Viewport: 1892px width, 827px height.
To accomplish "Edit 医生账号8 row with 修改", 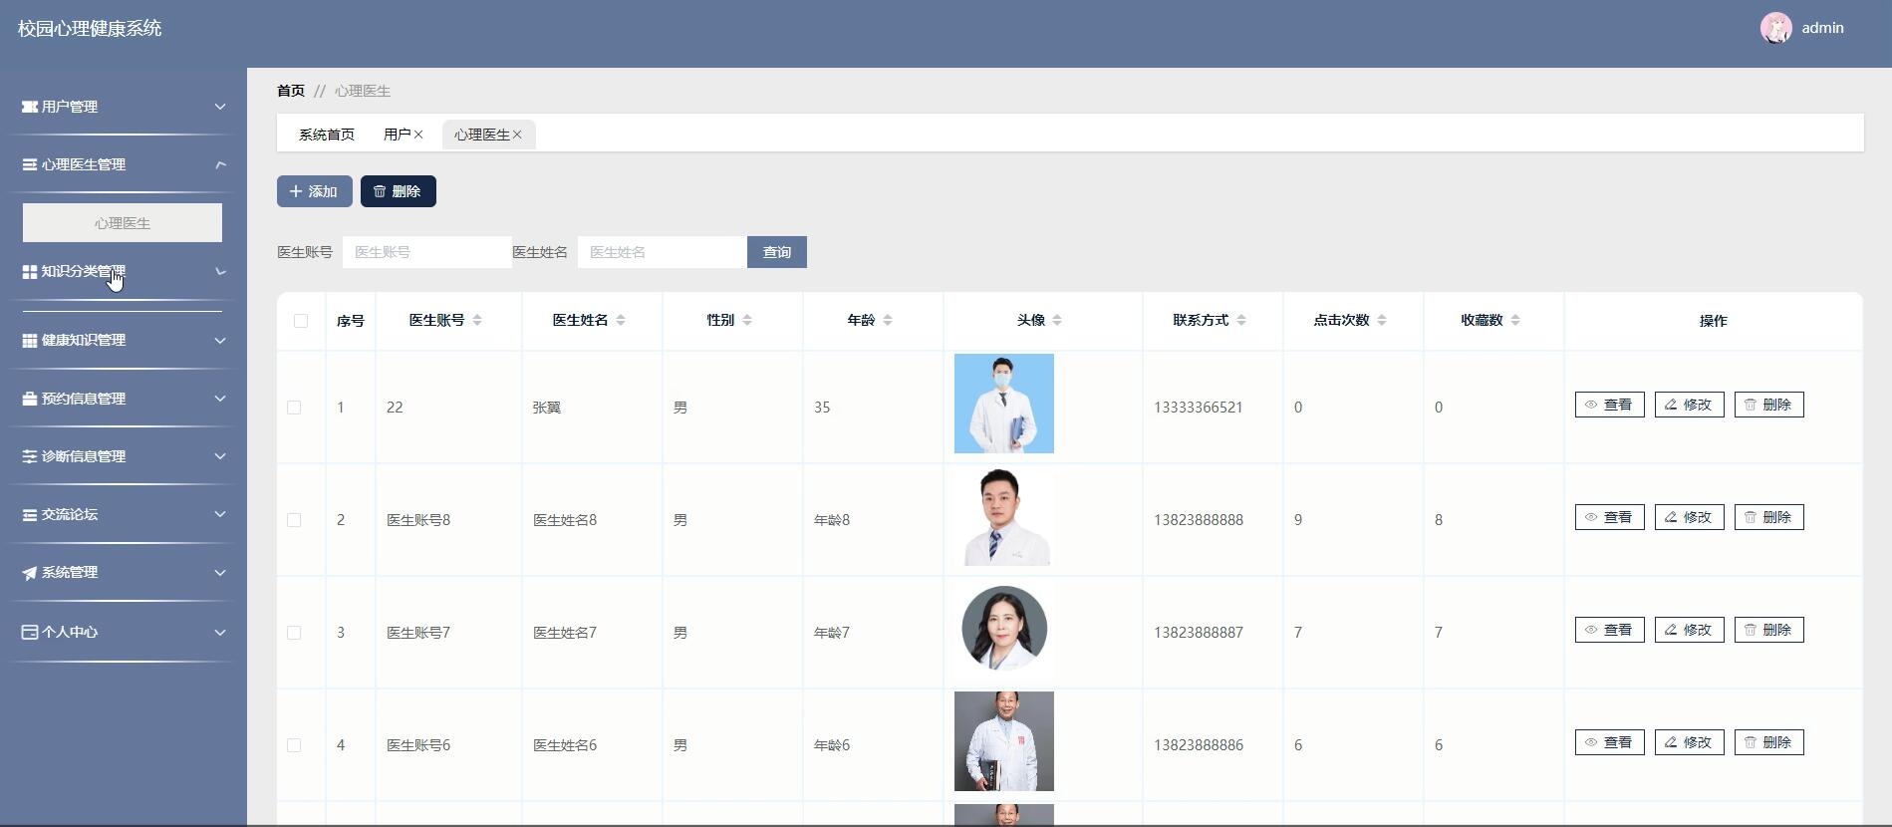I will [1690, 517].
